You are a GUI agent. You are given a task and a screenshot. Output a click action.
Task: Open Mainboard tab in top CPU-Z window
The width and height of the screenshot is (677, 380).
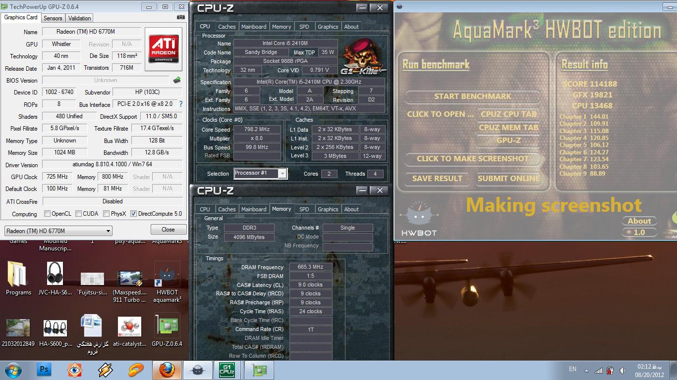[x=254, y=27]
